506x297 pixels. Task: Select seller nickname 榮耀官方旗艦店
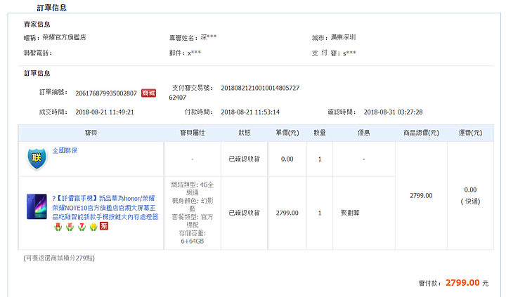(x=64, y=37)
